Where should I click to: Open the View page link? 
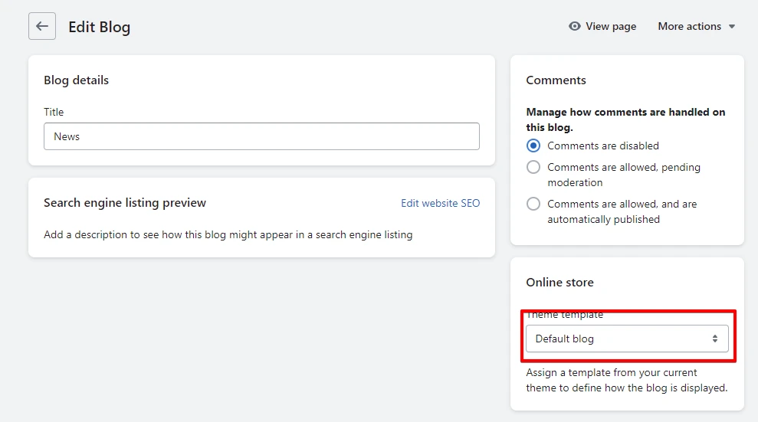[603, 26]
